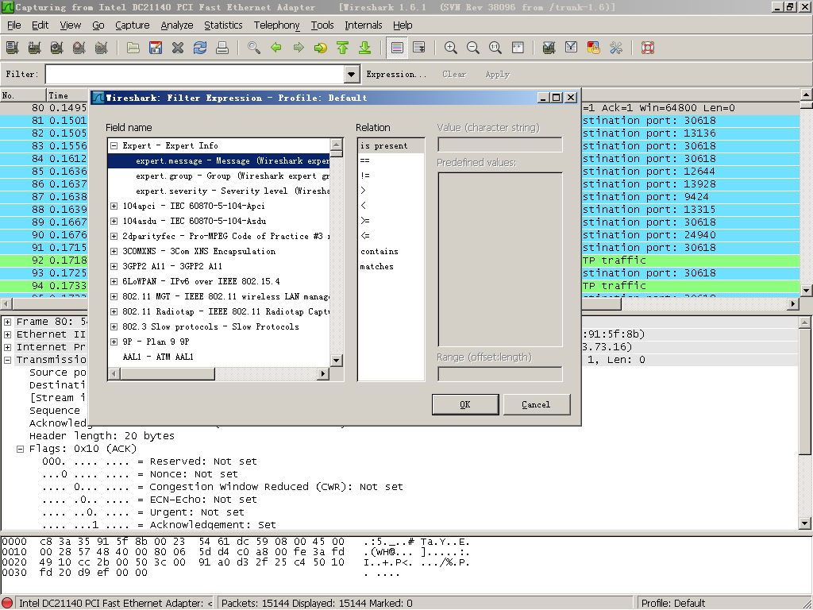Open the Filter history dropdown arrow
This screenshot has height=610, width=813.
pyautogui.click(x=352, y=74)
